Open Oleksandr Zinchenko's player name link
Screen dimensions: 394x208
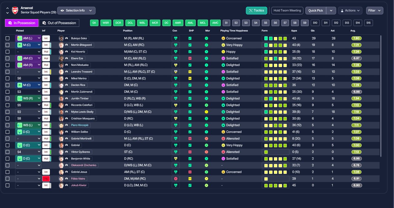click(84, 165)
